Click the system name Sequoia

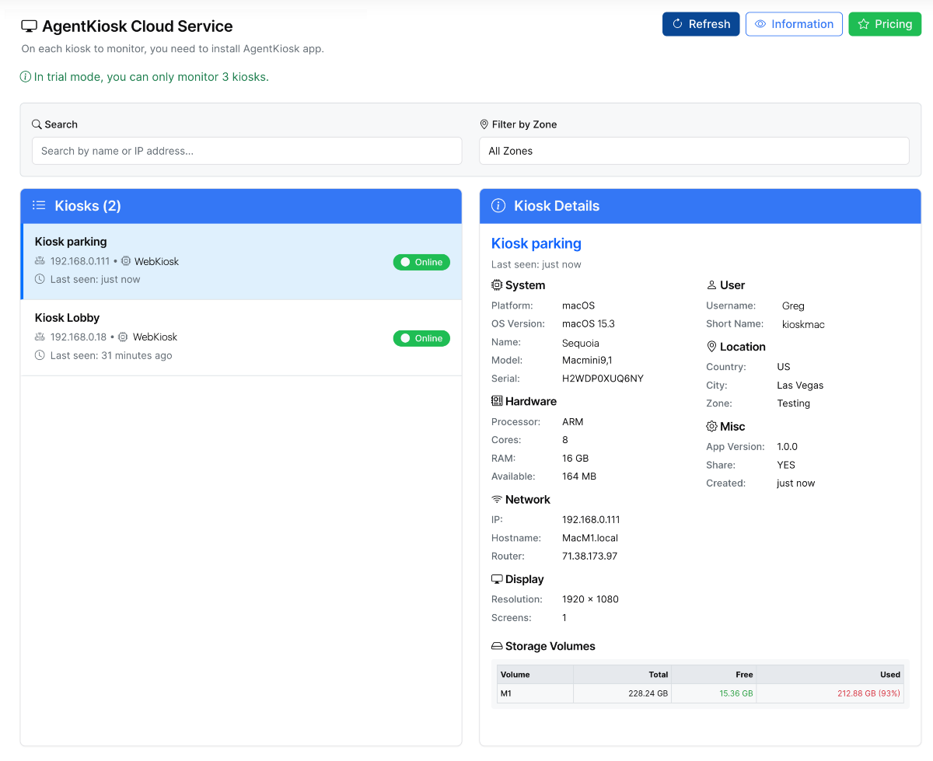[581, 342]
